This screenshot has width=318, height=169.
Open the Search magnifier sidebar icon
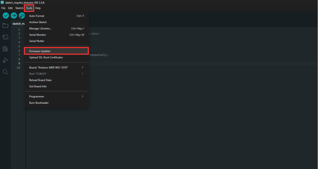click(5, 72)
